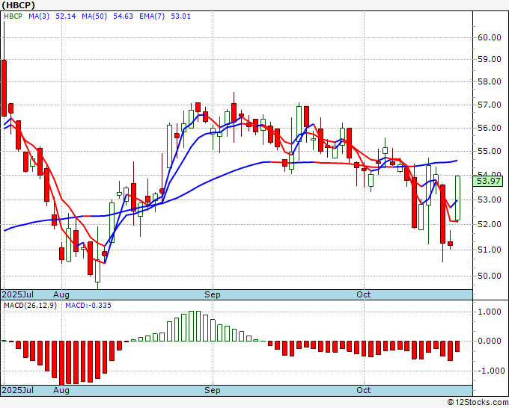The width and height of the screenshot is (509, 408).
Task: Click the 57.00 price axis label
Action: point(490,105)
